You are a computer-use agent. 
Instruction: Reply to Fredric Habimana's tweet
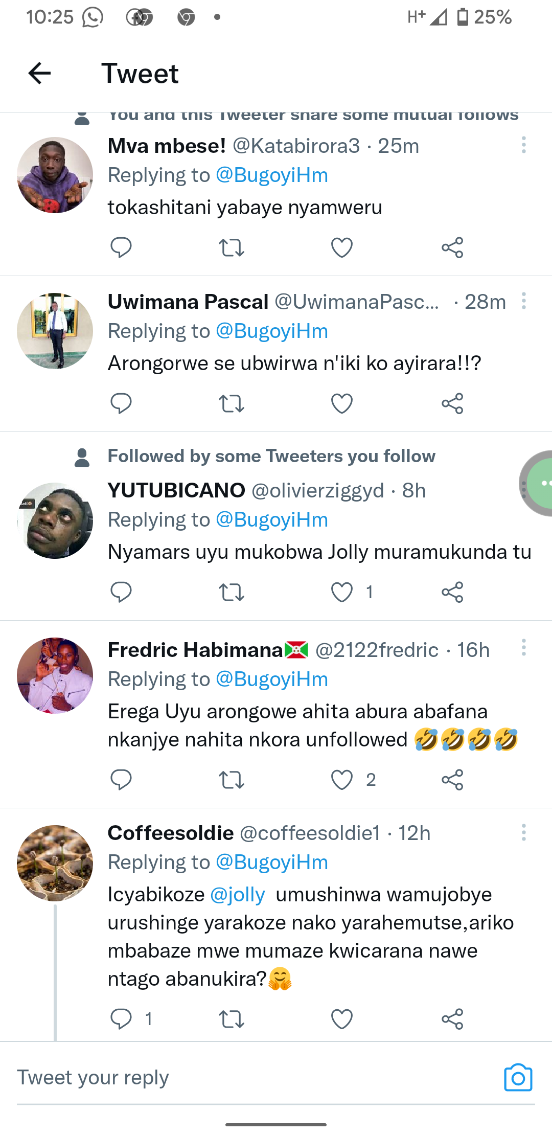(121, 780)
